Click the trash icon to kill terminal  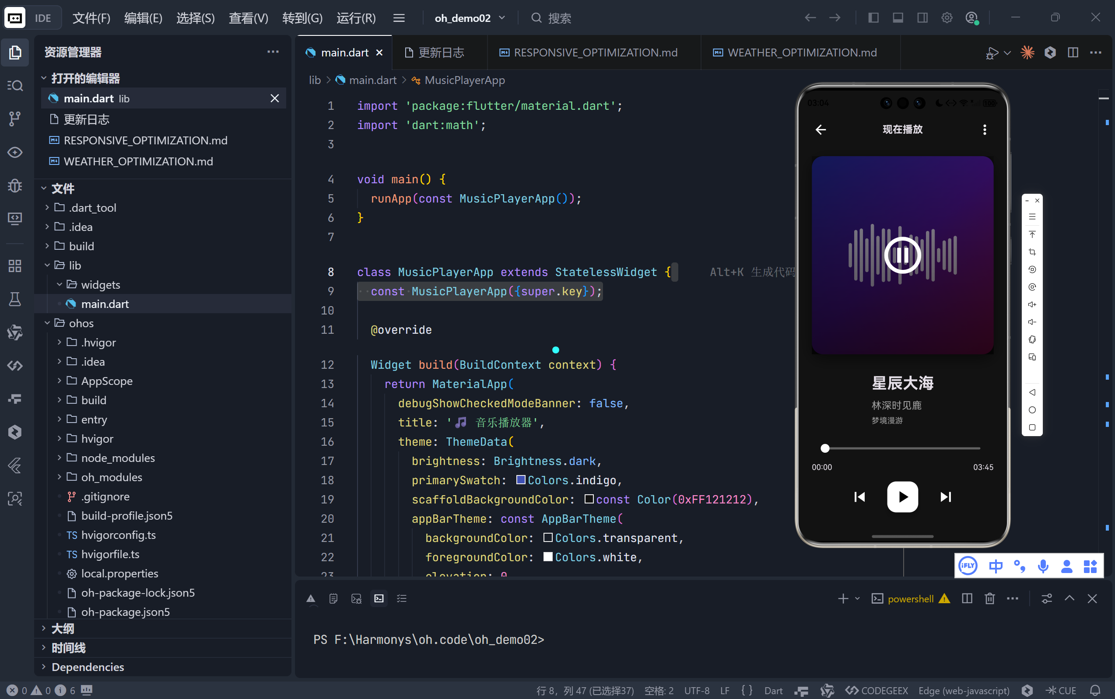tap(989, 599)
